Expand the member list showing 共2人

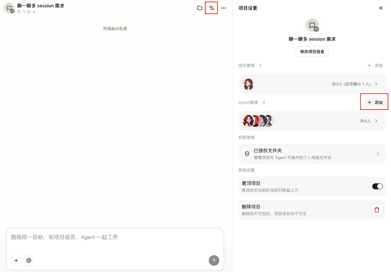(x=312, y=84)
